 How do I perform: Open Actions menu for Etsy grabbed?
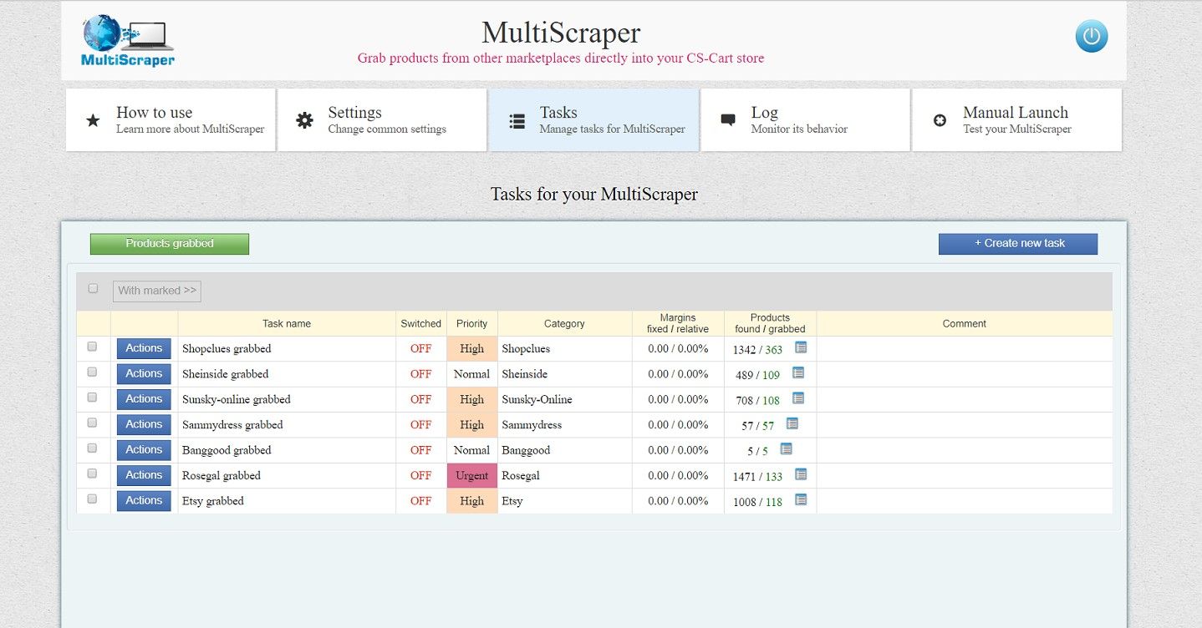(x=144, y=500)
